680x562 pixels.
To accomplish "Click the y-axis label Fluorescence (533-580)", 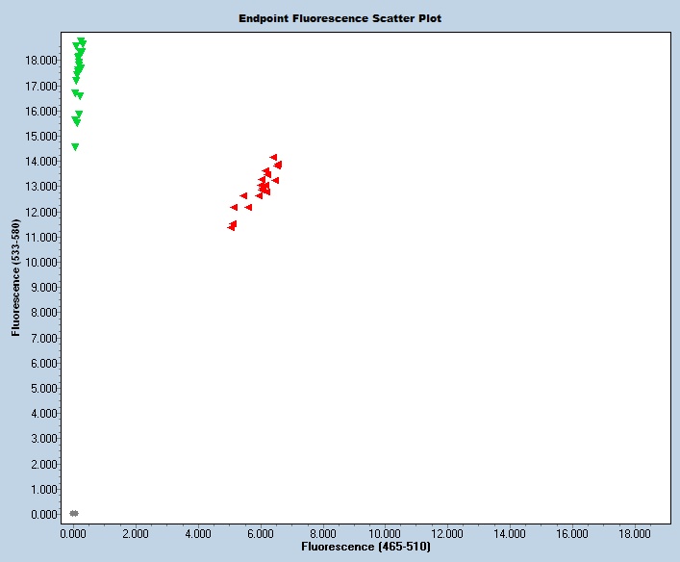I will coord(16,274).
